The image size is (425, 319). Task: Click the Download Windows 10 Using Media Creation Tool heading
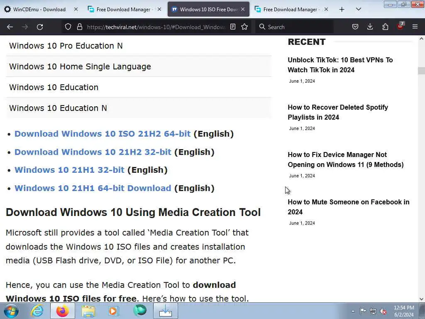point(133,212)
